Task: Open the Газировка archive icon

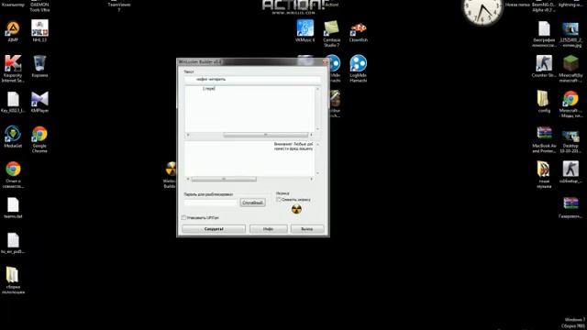Action: tap(570, 206)
